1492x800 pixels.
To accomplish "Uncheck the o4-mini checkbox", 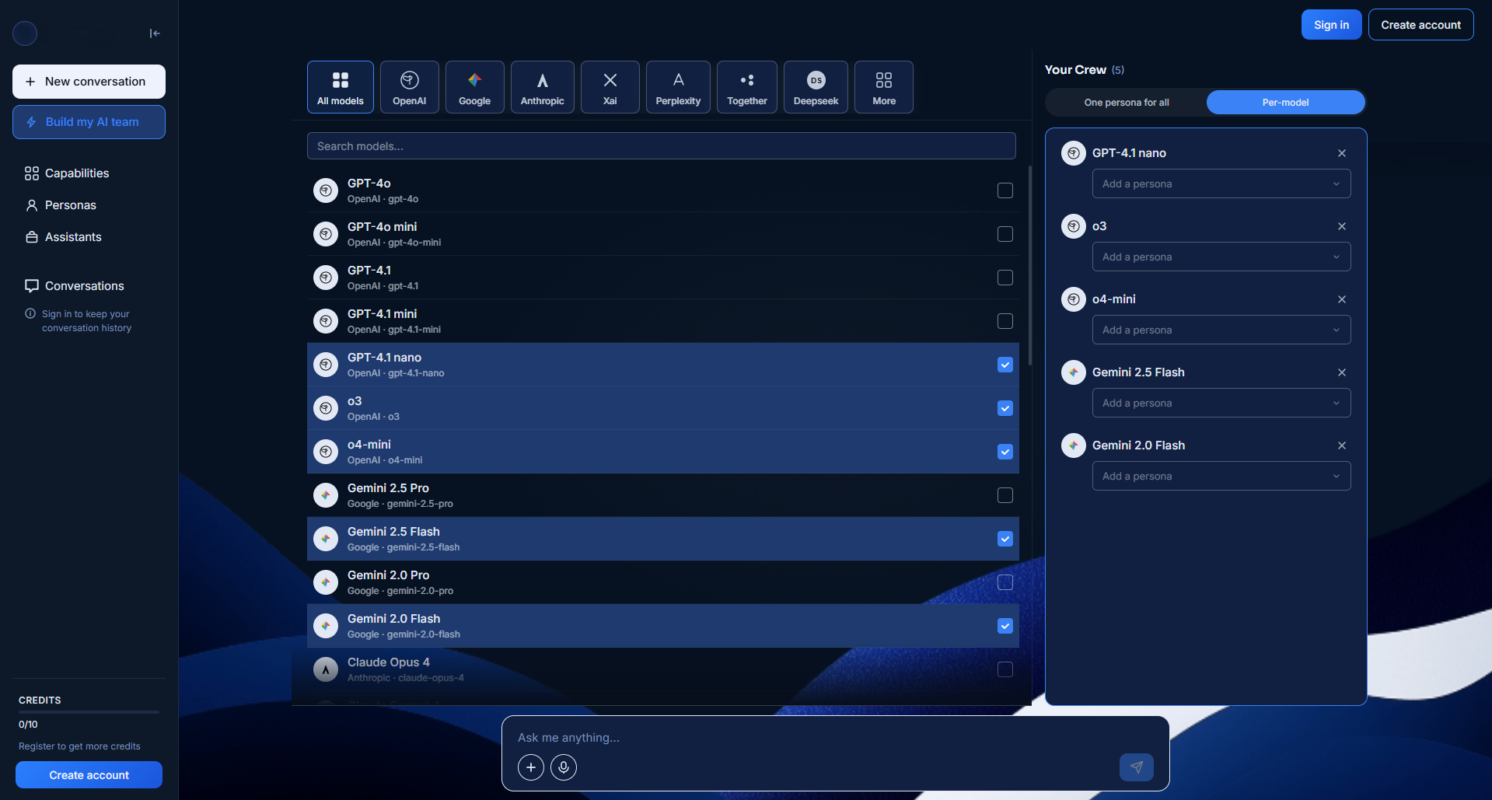I will pyautogui.click(x=1005, y=452).
